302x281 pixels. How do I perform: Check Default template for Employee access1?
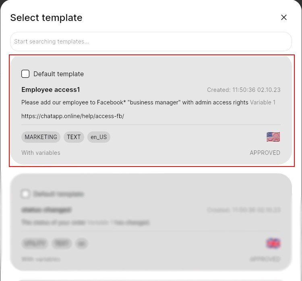click(x=25, y=74)
